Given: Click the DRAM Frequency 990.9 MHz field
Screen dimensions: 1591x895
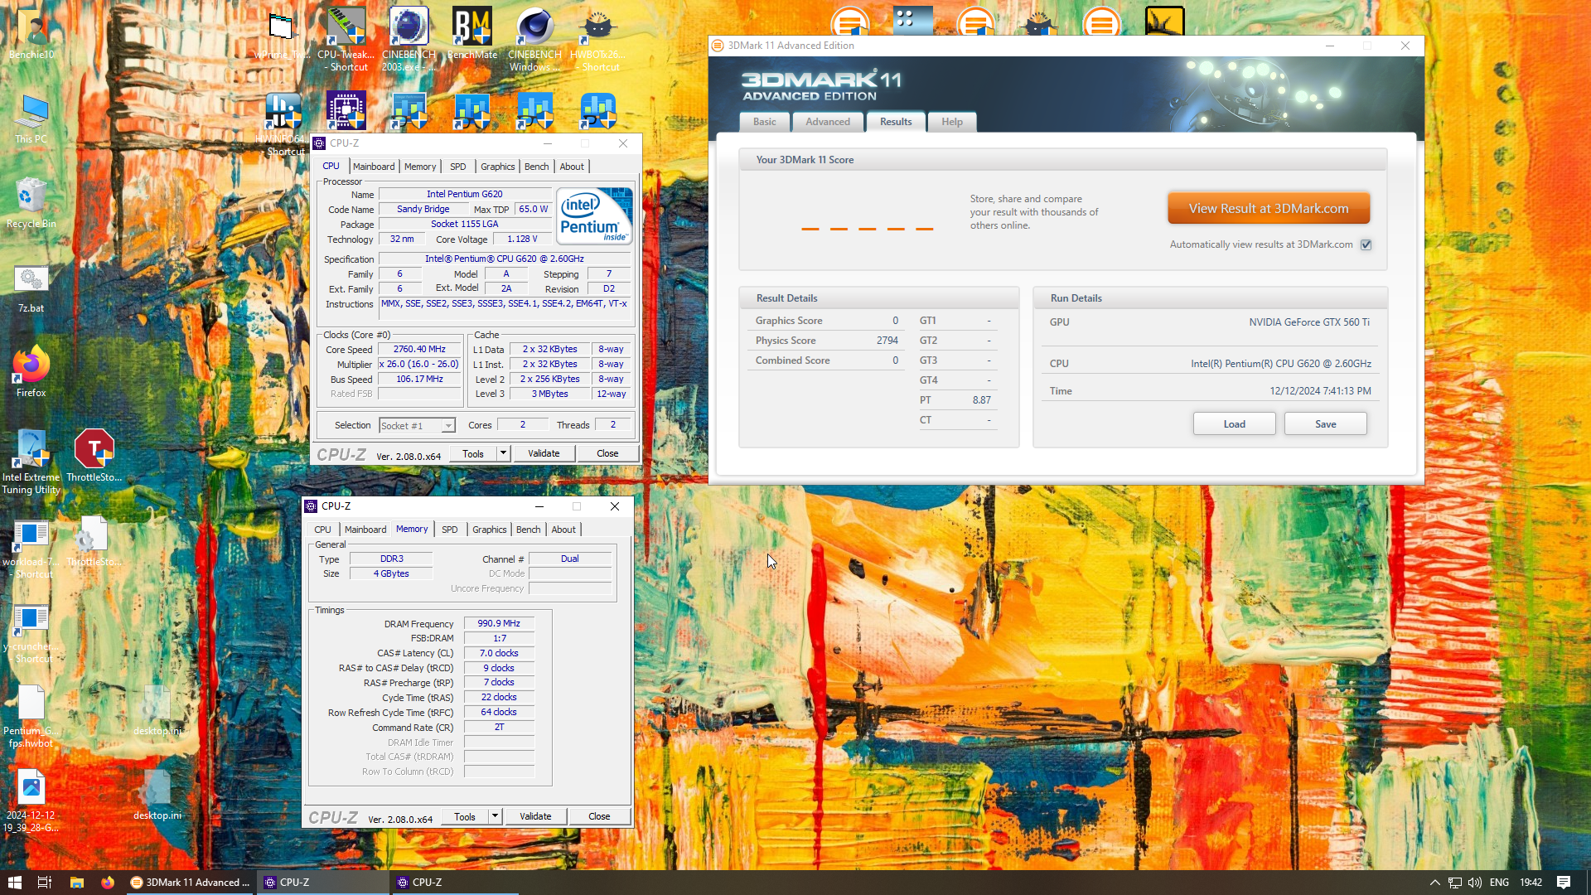Looking at the screenshot, I should click(x=499, y=623).
